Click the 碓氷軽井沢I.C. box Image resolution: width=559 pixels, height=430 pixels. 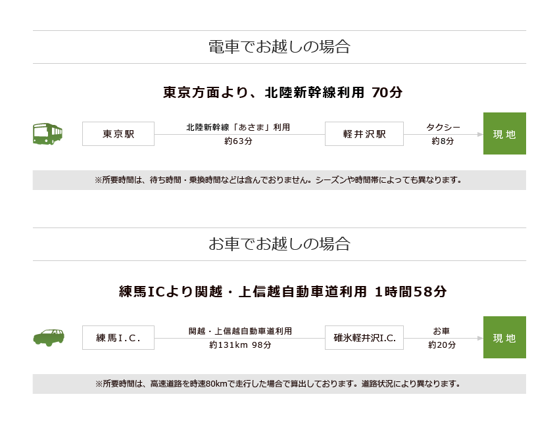[364, 337]
